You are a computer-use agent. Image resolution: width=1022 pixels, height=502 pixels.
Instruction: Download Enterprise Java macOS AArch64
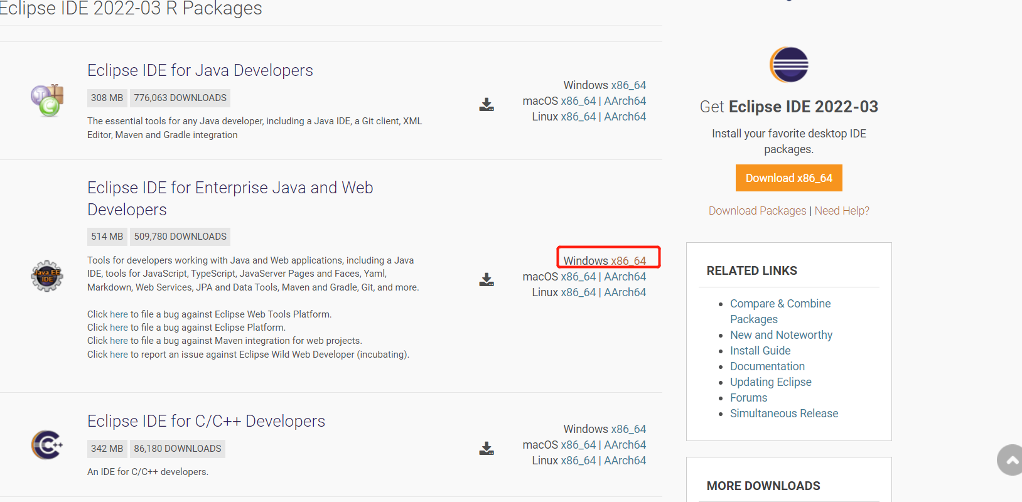tap(625, 277)
